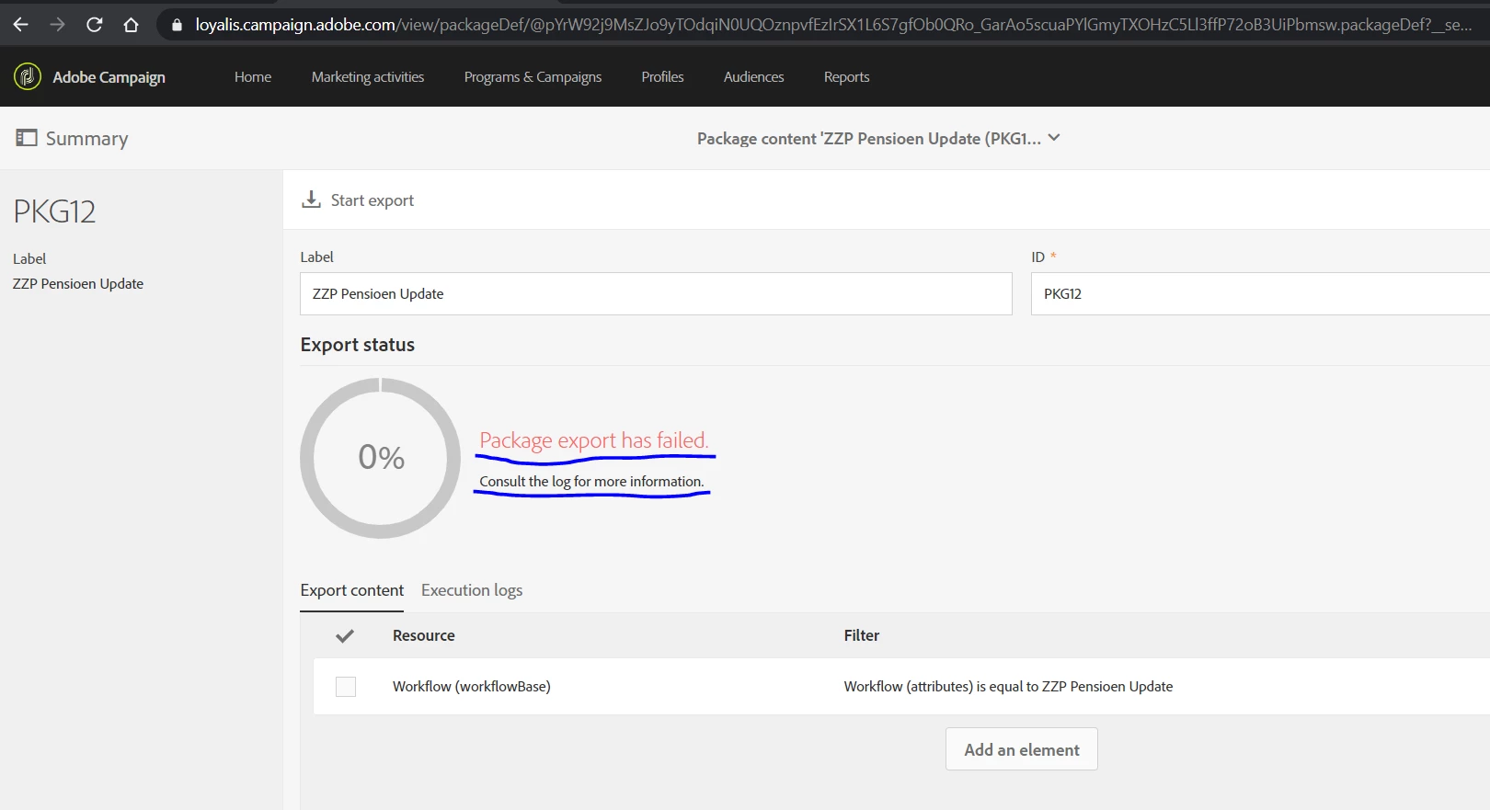Image resolution: width=1490 pixels, height=810 pixels.
Task: View site security lock icon
Action: click(177, 25)
